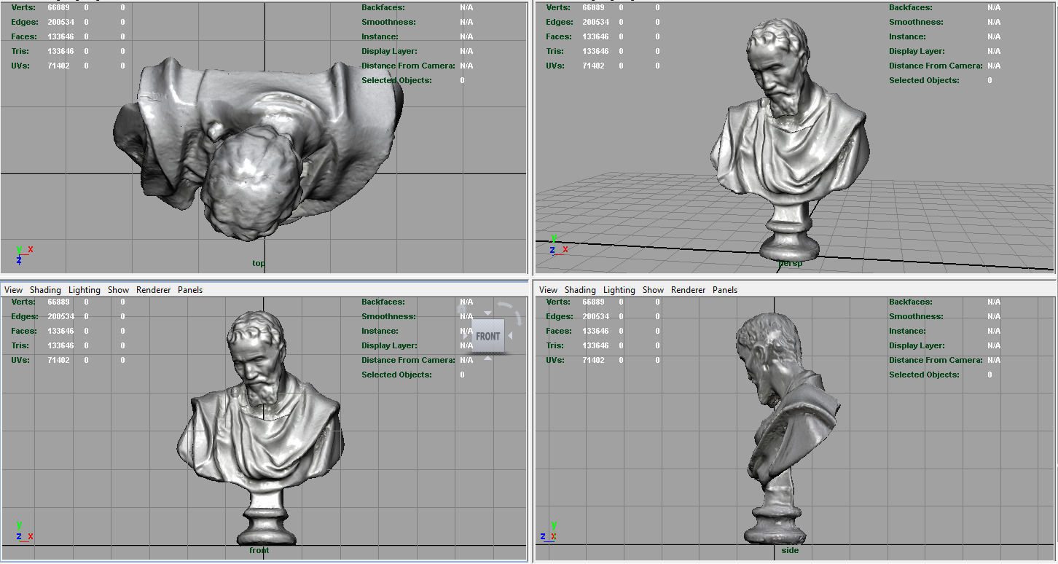The height and width of the screenshot is (564, 1058).
Task: Click the axis indicator in front viewport
Action: click(23, 531)
